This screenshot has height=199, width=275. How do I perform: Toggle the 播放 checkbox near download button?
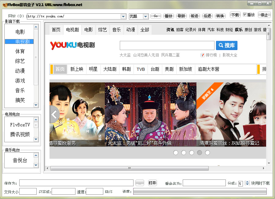[x=245, y=15]
